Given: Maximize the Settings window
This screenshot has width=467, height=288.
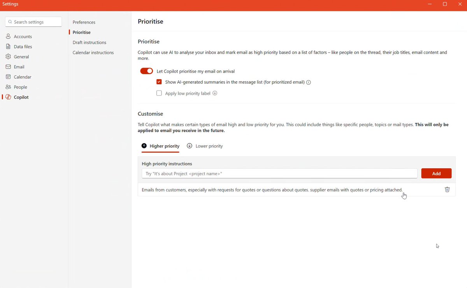Looking at the screenshot, I should click(445, 4).
